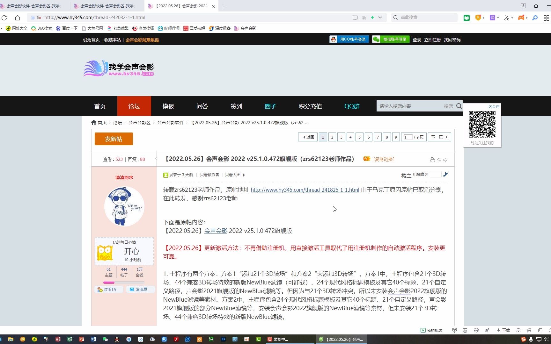Open the 网址大全 bookmark
Screen dimensions: 551x344
(17, 28)
